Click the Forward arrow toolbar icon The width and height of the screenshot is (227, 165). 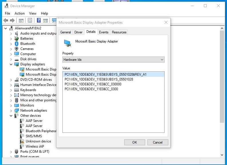pyautogui.click(x=12, y=20)
